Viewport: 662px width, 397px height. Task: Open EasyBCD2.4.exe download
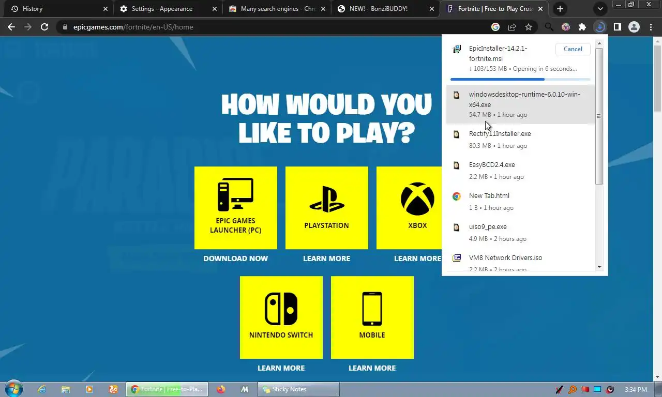(x=520, y=170)
